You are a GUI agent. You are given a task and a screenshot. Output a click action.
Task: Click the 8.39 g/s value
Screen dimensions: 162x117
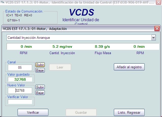tap(102, 46)
